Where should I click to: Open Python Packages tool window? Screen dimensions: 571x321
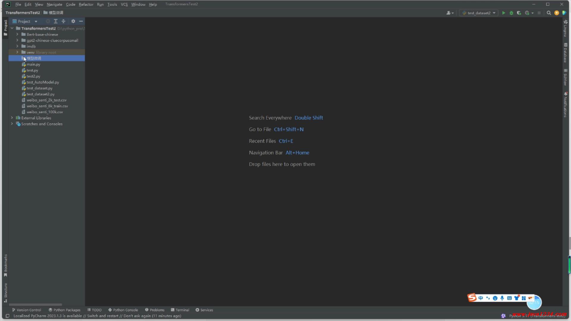[65, 310]
